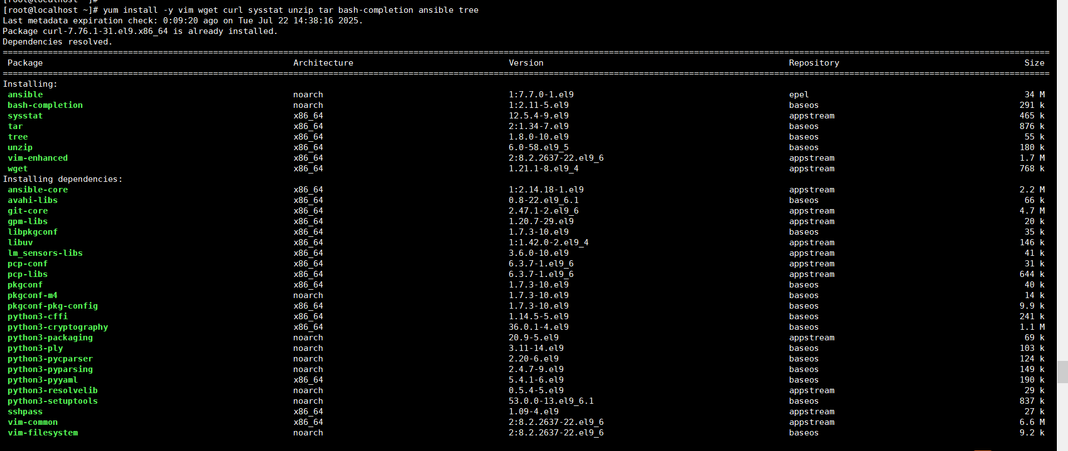This screenshot has height=451, width=1068.
Task: Click the 'Installing:' section heading
Action: [x=30, y=84]
